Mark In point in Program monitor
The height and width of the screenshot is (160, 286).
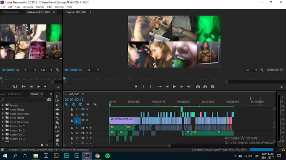tap(144, 87)
